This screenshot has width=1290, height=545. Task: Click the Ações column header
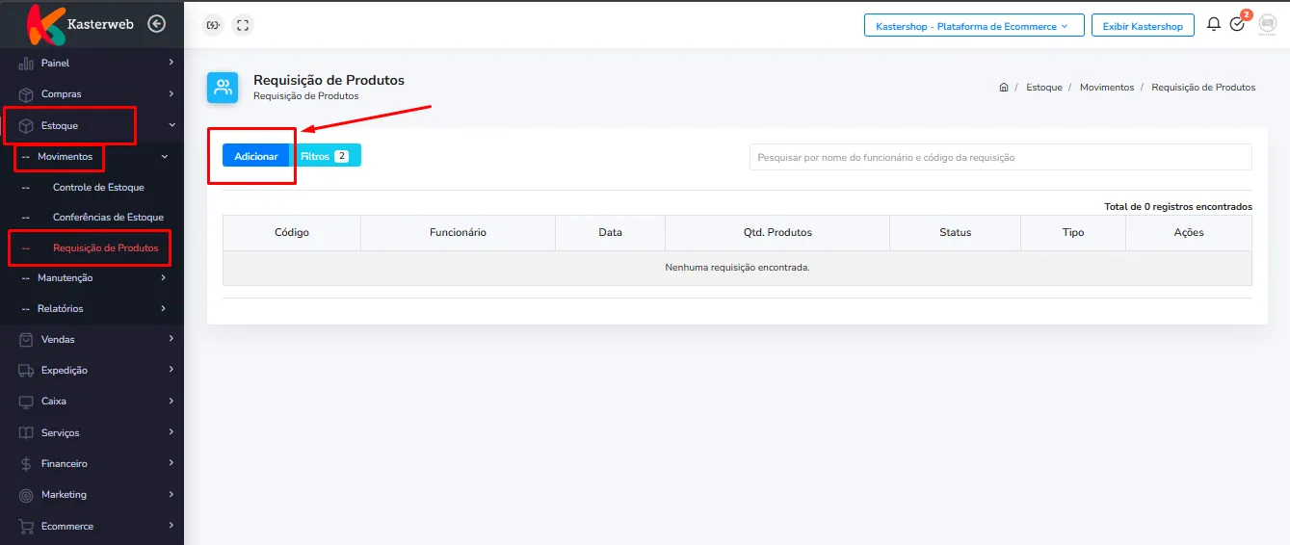coord(1189,232)
